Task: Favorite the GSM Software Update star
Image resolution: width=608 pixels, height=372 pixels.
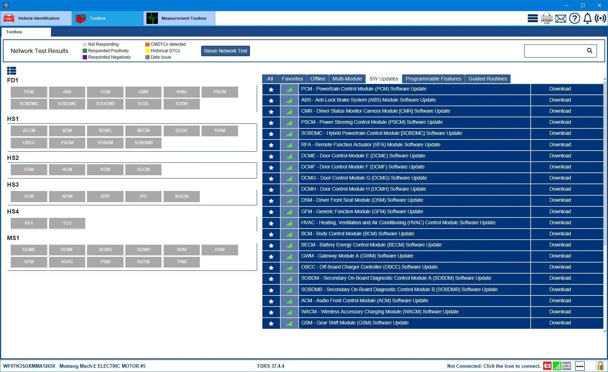Action: click(271, 323)
